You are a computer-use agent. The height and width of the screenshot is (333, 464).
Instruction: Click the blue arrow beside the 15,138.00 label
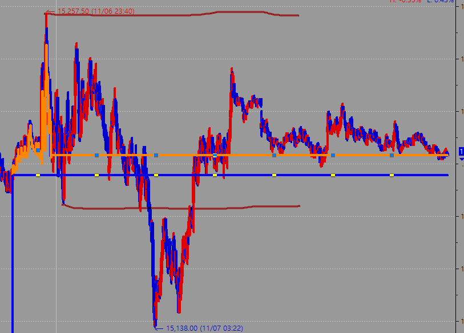(160, 328)
